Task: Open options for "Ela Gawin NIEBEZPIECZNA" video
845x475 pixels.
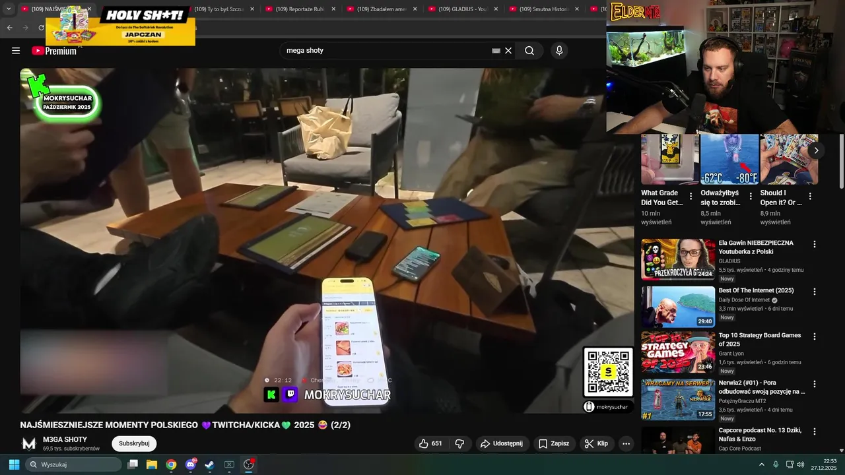Action: (815, 244)
